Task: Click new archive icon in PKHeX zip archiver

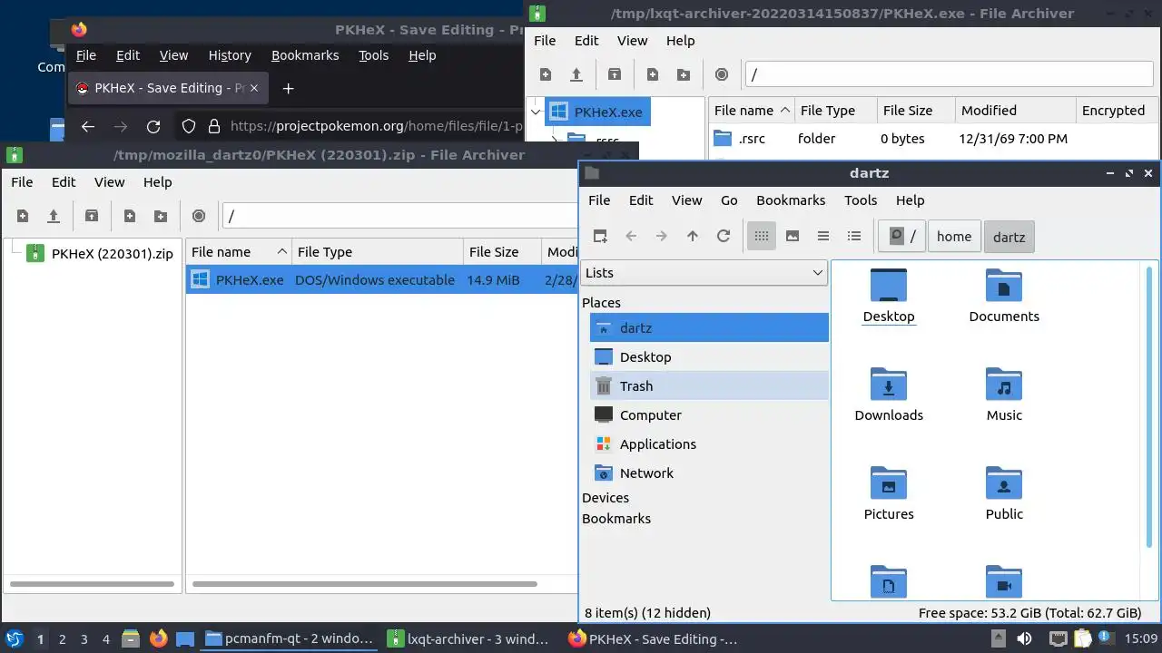Action: pyautogui.click(x=23, y=216)
